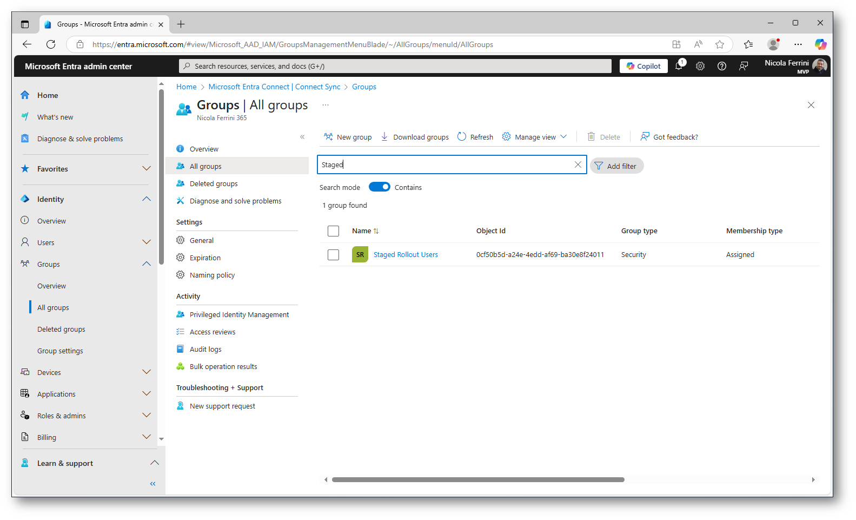The image size is (856, 520).
Task: Open the more options ellipsis beside title
Action: click(326, 105)
